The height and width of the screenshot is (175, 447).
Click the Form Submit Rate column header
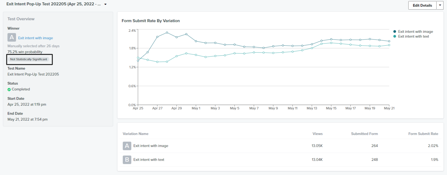pos(423,134)
